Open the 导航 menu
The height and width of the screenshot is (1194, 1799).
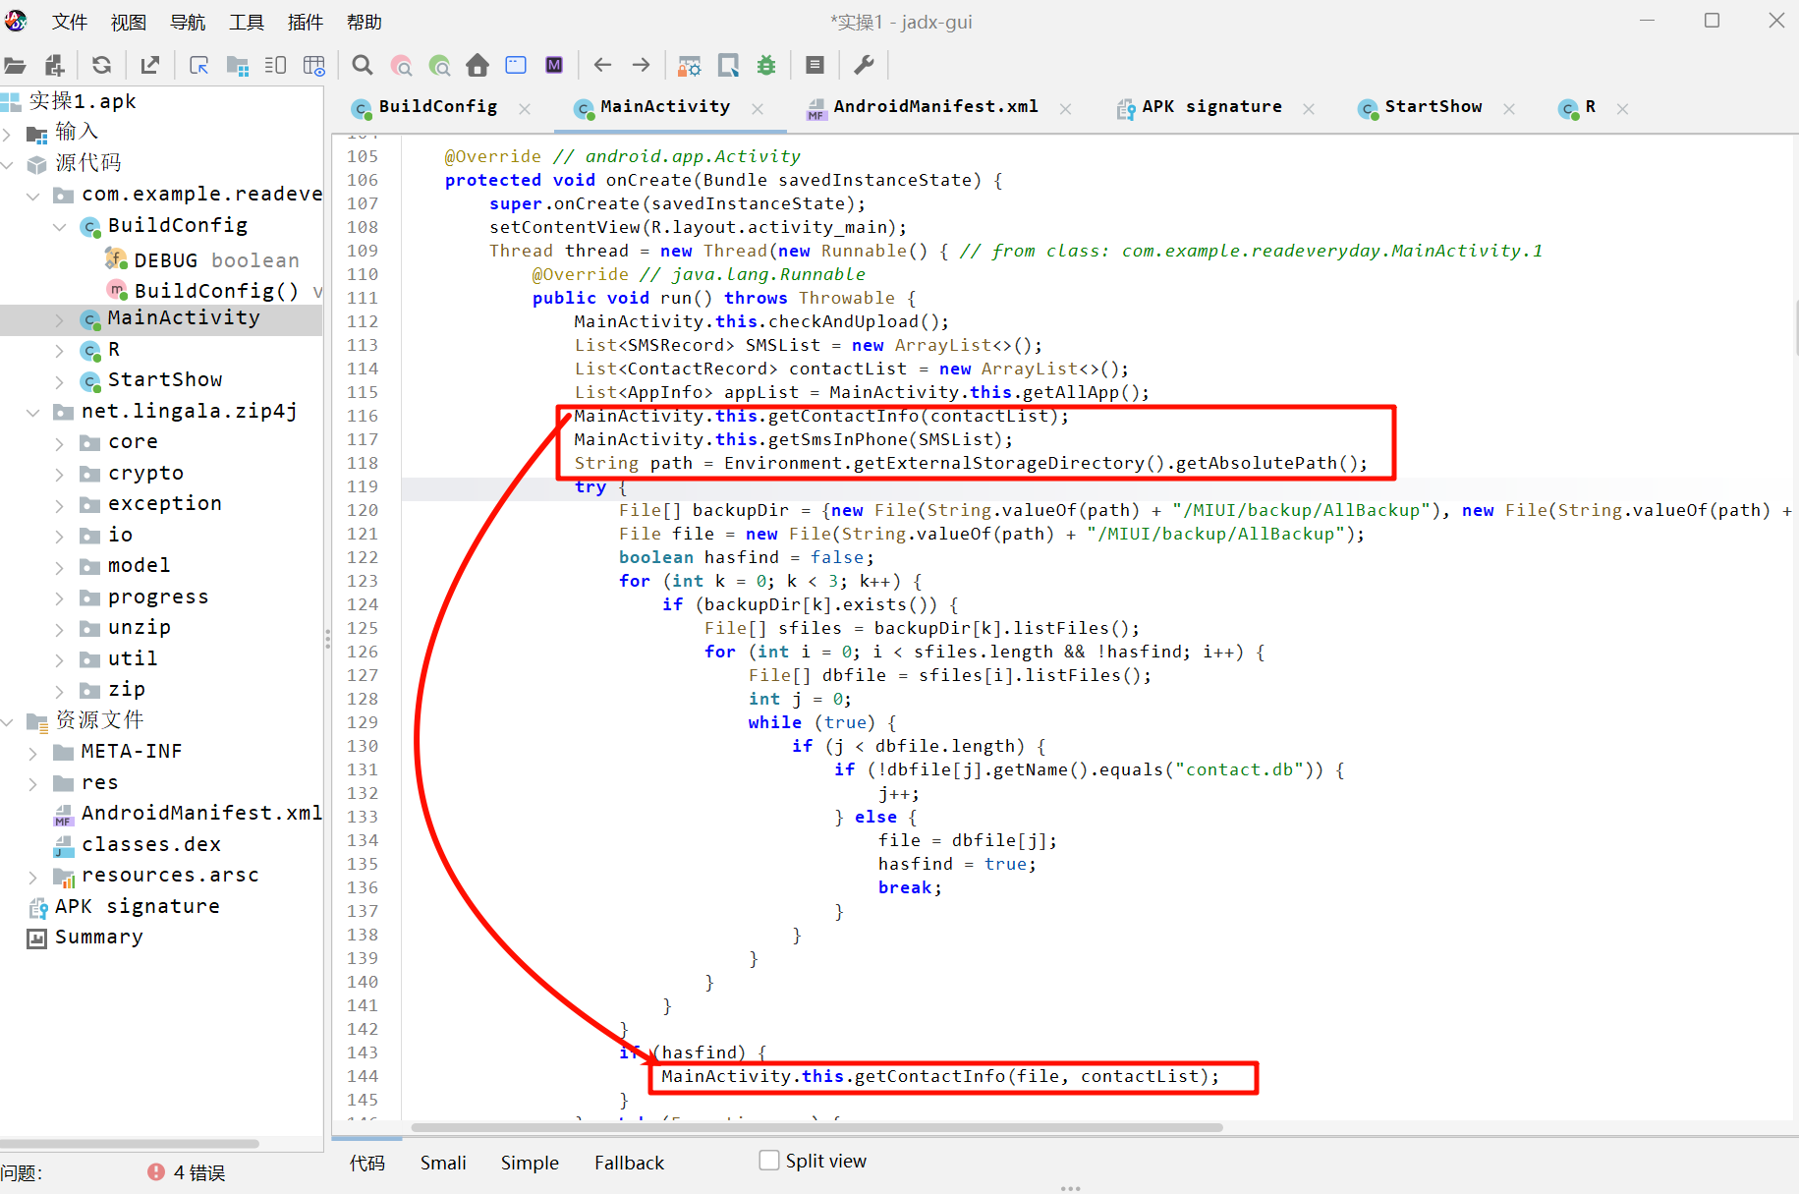(188, 22)
